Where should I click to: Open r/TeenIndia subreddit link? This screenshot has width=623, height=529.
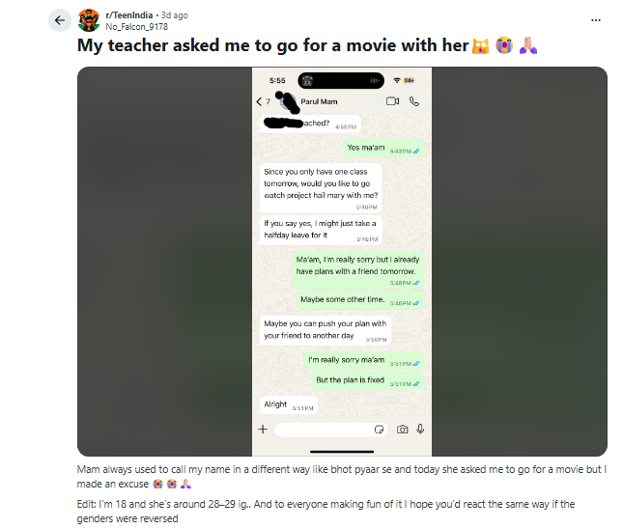point(129,15)
